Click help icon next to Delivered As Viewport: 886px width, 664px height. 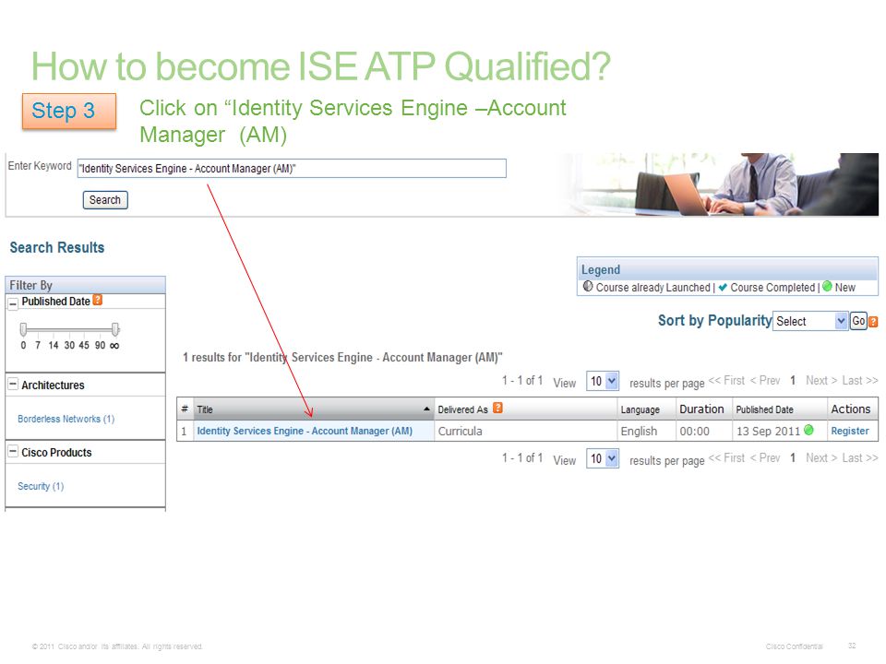[497, 408]
